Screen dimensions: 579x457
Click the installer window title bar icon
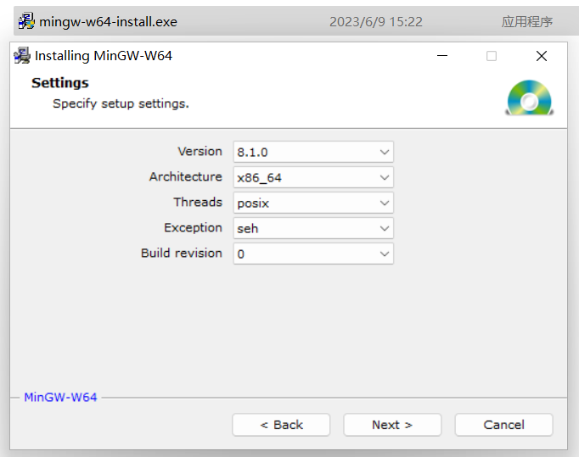[x=22, y=56]
